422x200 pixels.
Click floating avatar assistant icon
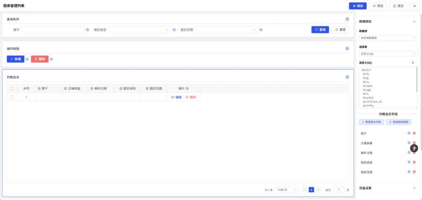pyautogui.click(x=414, y=148)
